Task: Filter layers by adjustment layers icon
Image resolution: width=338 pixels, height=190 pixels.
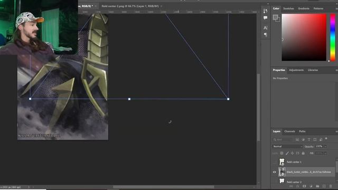Action: tap(303, 139)
